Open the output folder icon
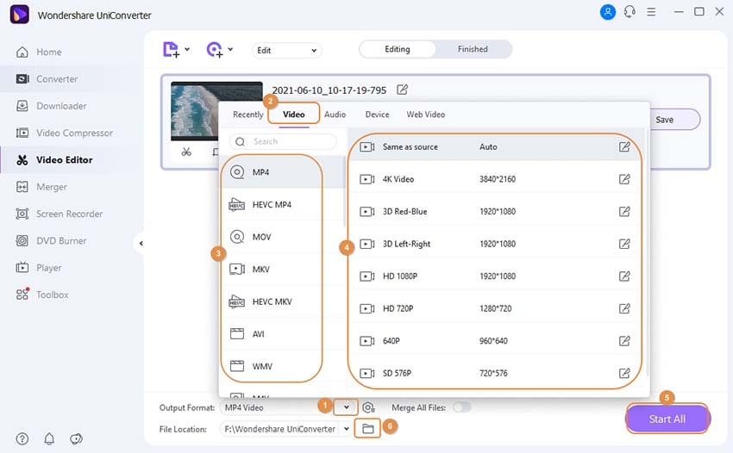Screen dimensions: 733x453 (x=367, y=428)
